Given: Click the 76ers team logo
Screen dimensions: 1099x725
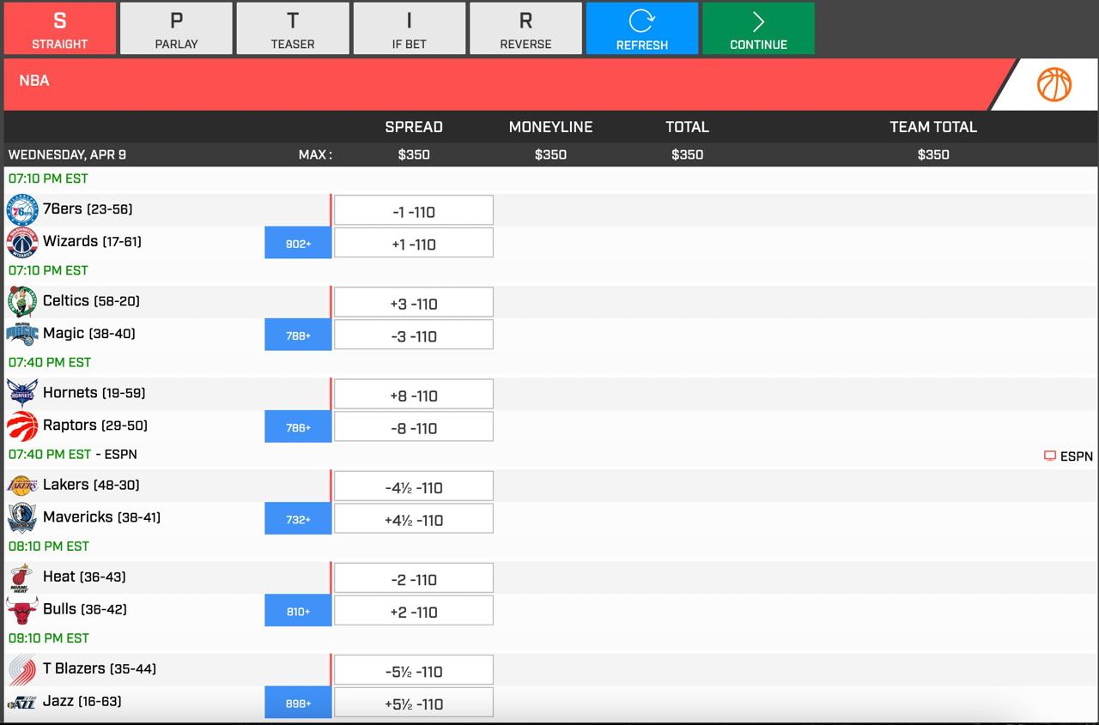Looking at the screenshot, I should 22,210.
